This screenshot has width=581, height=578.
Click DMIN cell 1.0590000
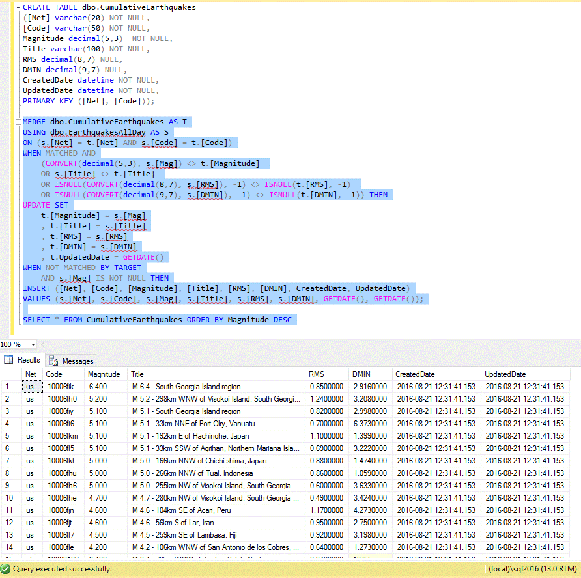tap(371, 473)
